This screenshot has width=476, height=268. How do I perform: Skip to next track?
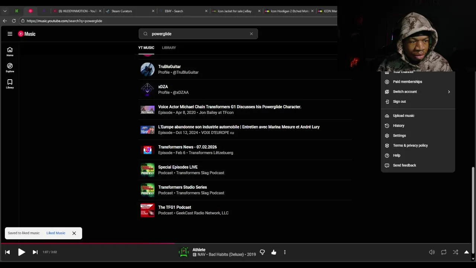[x=35, y=252]
